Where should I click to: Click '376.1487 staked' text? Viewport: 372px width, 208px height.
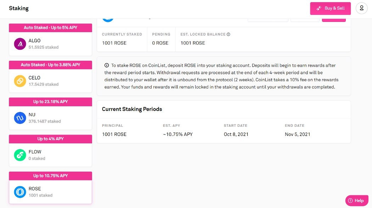45,121
